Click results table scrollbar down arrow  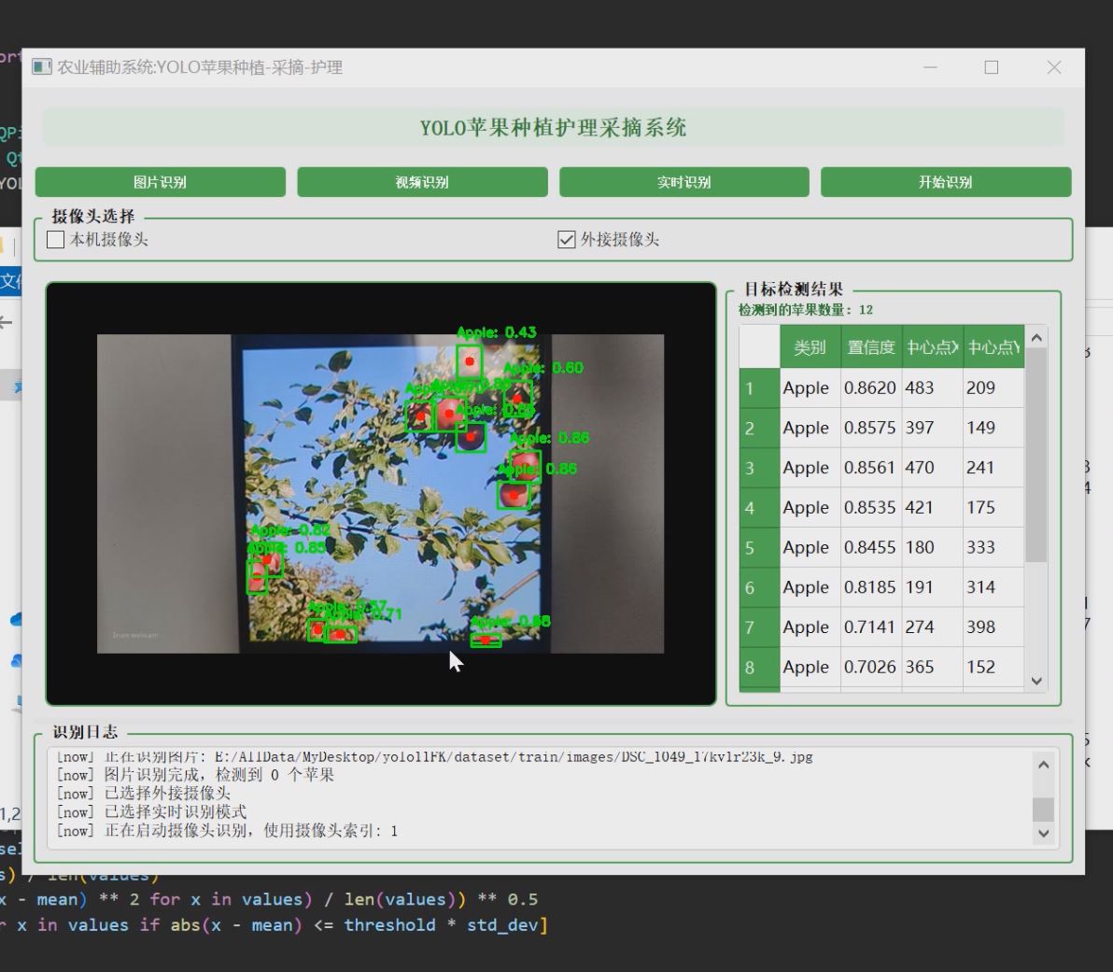click(x=1036, y=681)
